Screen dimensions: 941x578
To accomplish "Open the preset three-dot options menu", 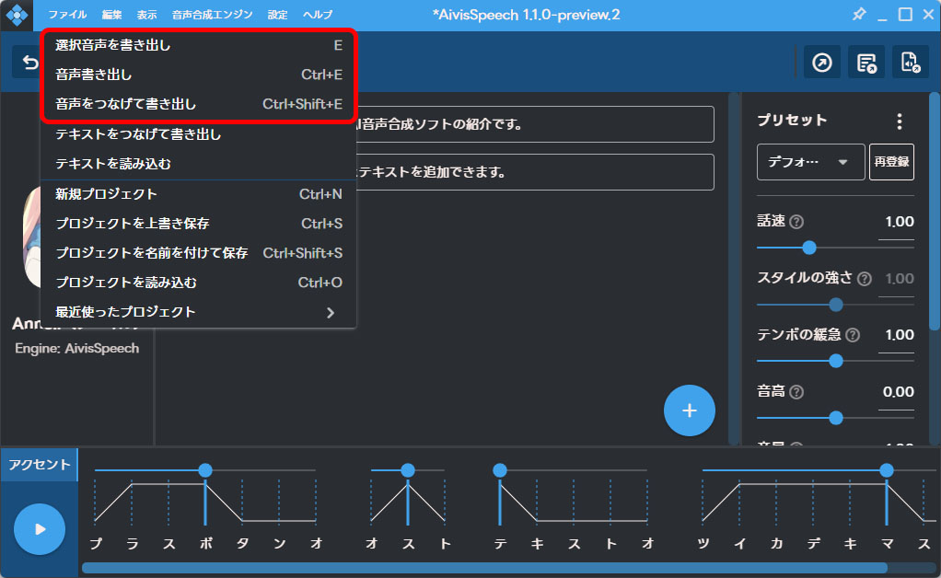I will coord(899,121).
